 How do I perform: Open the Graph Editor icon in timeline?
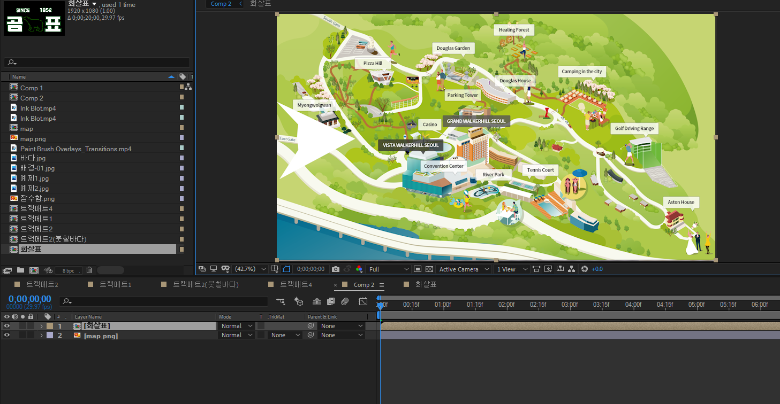(x=363, y=301)
